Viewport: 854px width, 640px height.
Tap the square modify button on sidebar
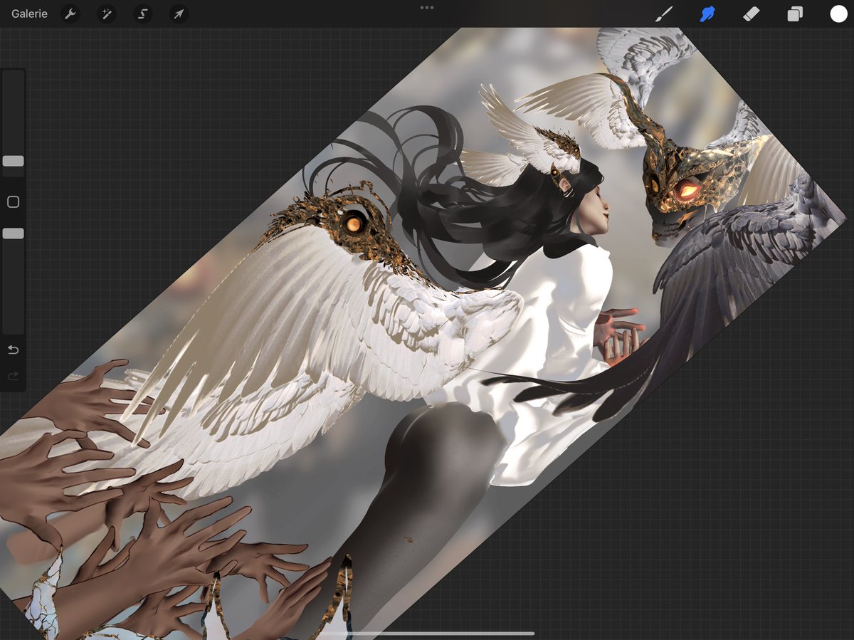13,202
